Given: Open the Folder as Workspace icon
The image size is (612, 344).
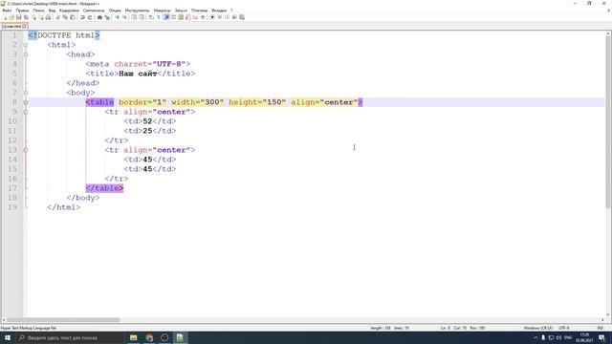Looking at the screenshot, I should coord(195,17).
